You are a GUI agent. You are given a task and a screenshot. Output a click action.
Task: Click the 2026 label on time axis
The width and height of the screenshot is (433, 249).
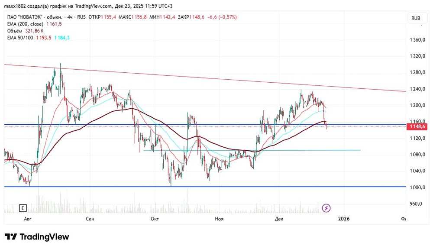(x=344, y=219)
